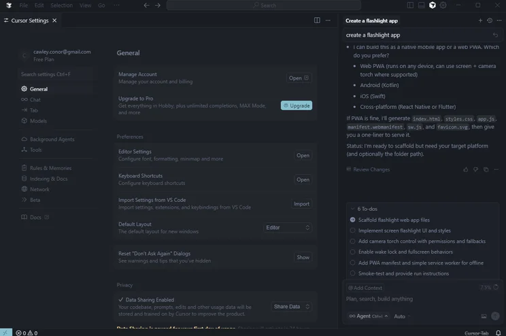Image resolution: width=506 pixels, height=336 pixels.
Task: Open the Default Layout Editor dropdown
Action: pyautogui.click(x=288, y=228)
